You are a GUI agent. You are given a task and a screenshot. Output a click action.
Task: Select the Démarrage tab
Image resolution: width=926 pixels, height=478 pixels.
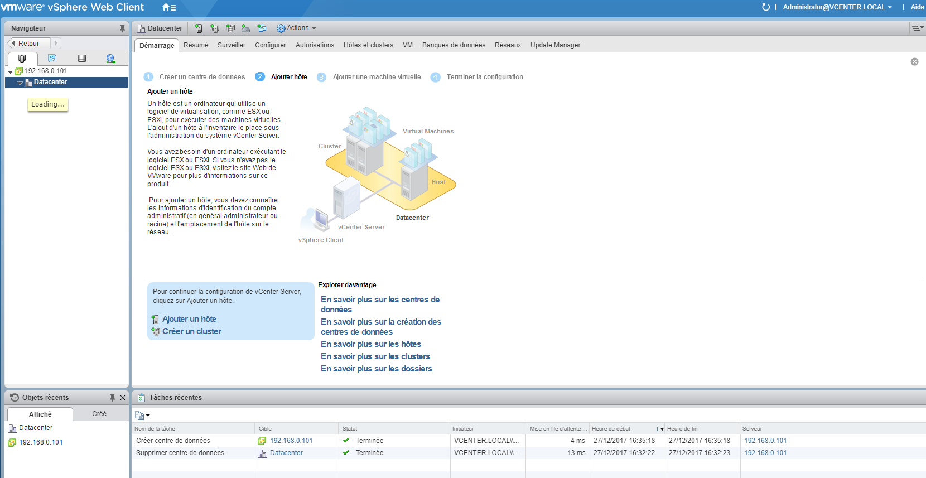pos(157,46)
